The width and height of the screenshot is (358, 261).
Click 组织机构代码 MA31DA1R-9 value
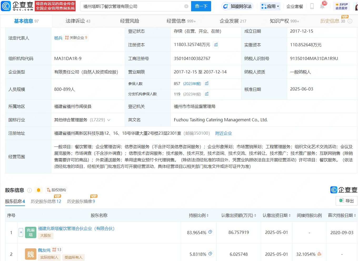click(x=68, y=58)
